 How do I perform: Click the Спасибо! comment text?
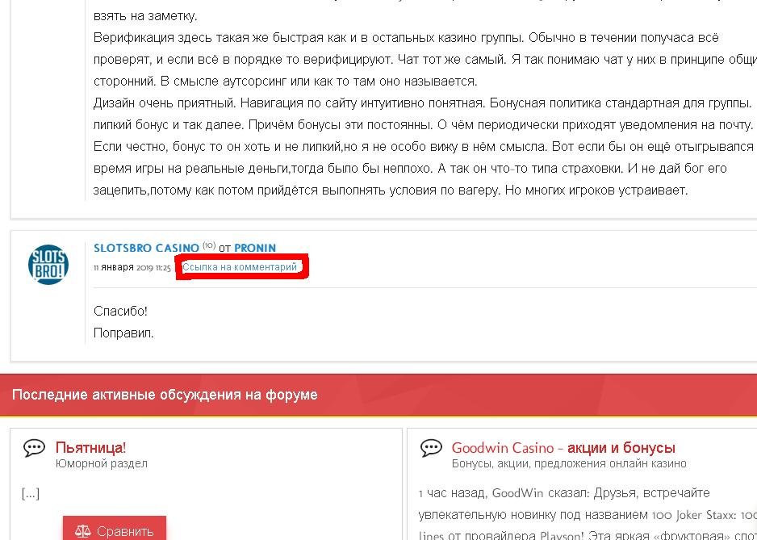click(120, 311)
